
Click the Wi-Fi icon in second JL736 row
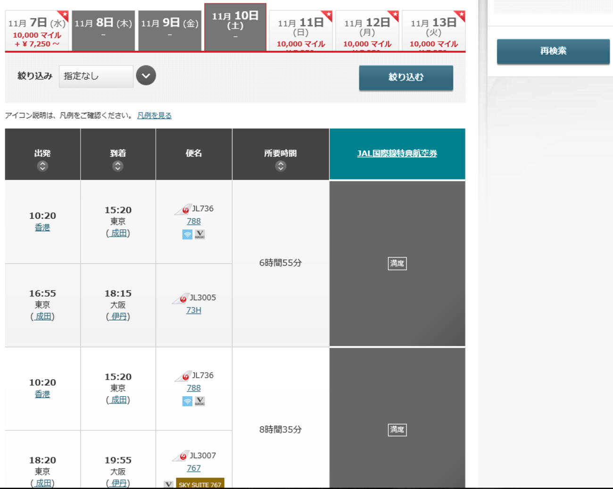tap(187, 401)
